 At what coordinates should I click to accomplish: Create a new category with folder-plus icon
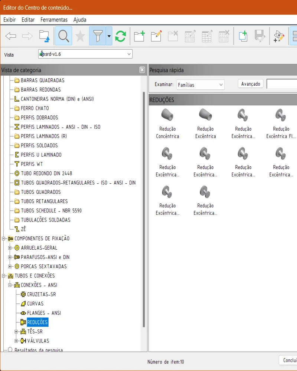[x=139, y=36]
